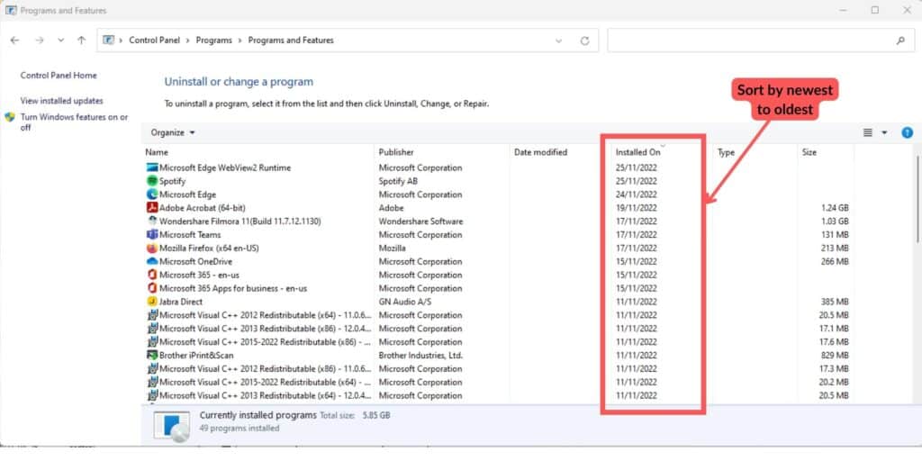Sort by the Name column header
This screenshot has width=922, height=461.
click(157, 152)
